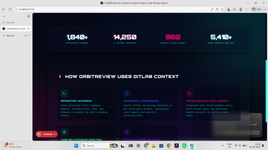The image size is (268, 150).
Task: Collapse the vertical tabs chevron
Action: pyautogui.click(x=4, y=16)
